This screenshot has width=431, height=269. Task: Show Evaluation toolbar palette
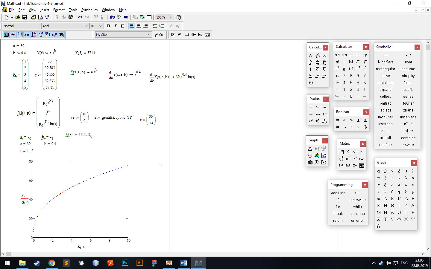click(27, 35)
